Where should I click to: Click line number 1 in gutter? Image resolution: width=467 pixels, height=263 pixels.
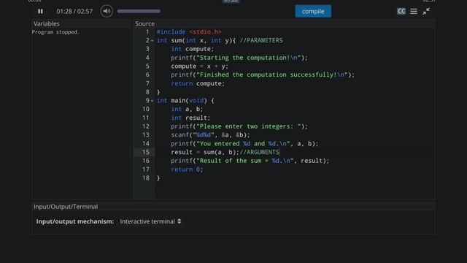tap(147, 32)
